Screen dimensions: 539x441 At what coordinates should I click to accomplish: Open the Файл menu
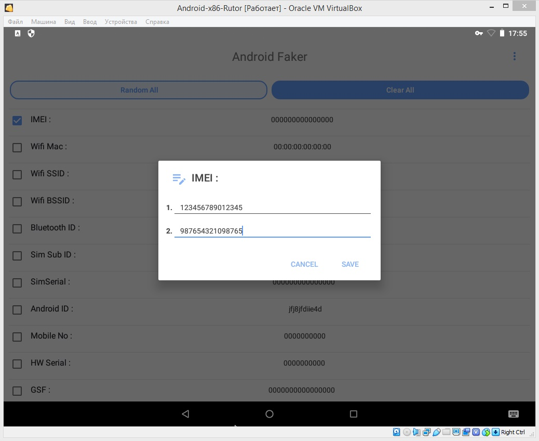(x=16, y=22)
